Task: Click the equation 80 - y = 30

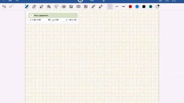Action: pyautogui.click(x=53, y=20)
